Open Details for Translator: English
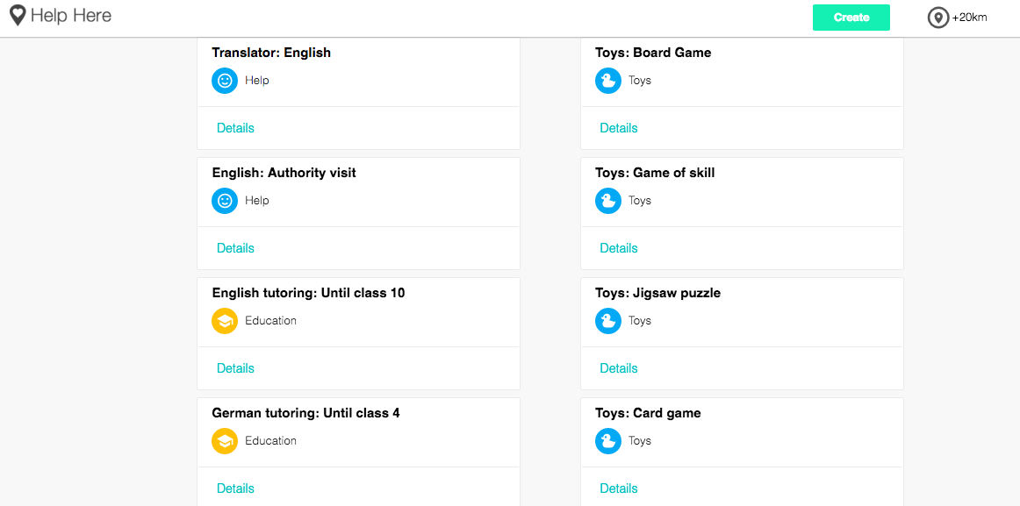Image resolution: width=1020 pixels, height=506 pixels. click(235, 128)
